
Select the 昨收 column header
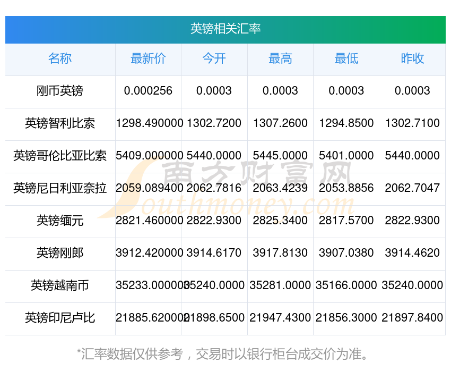tap(412, 58)
